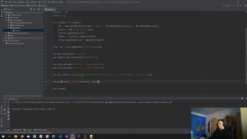Open the Run tool window button
Screen dimensions: 247x139
pos(7,130)
